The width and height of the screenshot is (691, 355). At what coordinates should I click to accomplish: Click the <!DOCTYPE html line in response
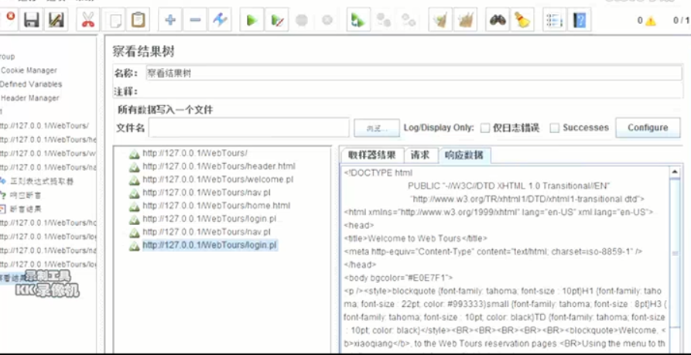pyautogui.click(x=378, y=172)
